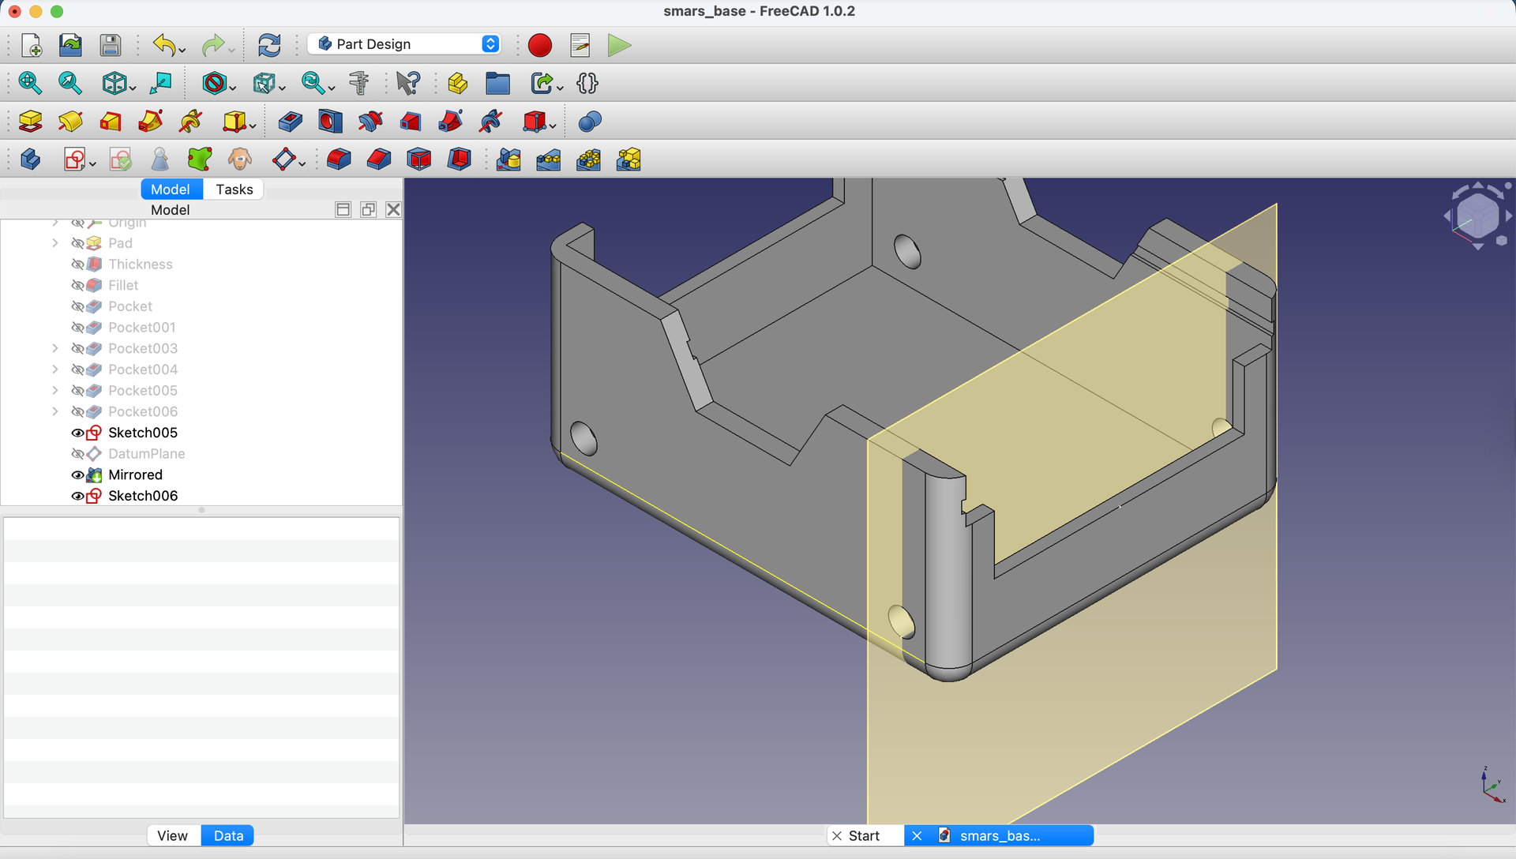
Task: Select the Pocket tool
Action: pyautogui.click(x=290, y=122)
